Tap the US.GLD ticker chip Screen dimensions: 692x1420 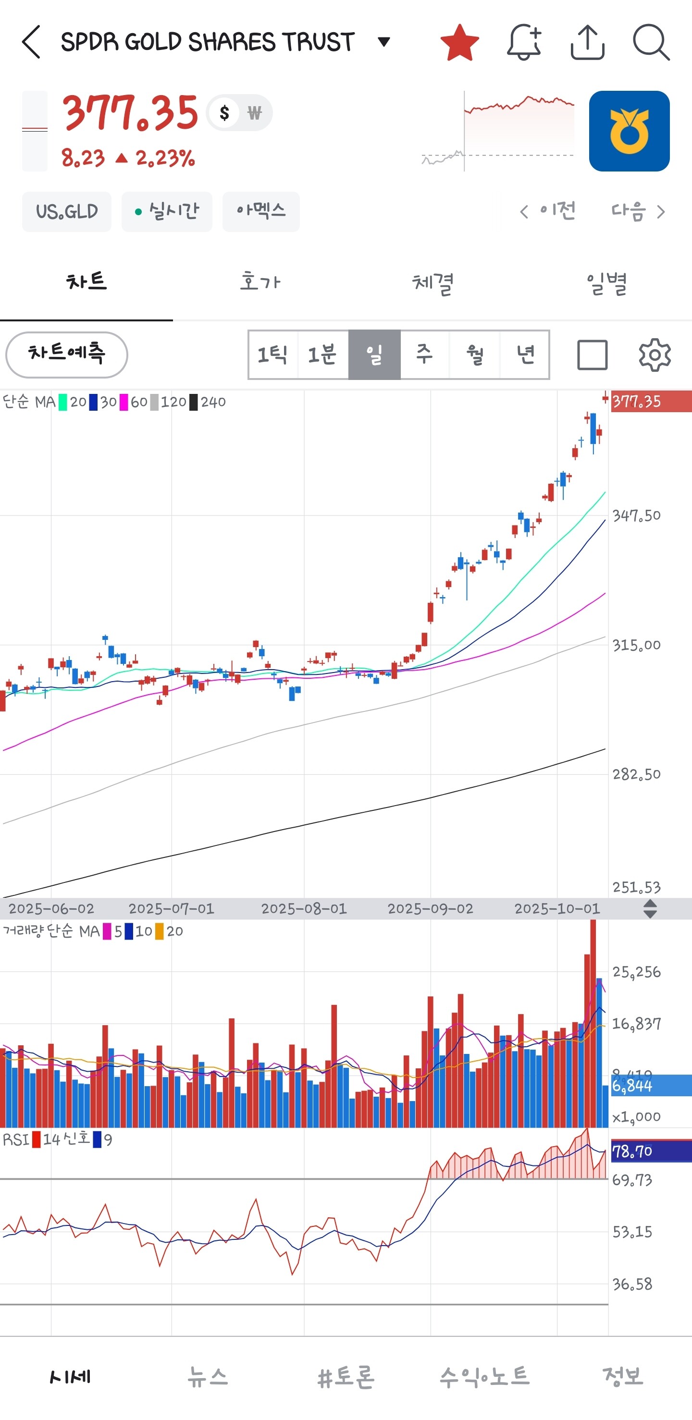67,212
